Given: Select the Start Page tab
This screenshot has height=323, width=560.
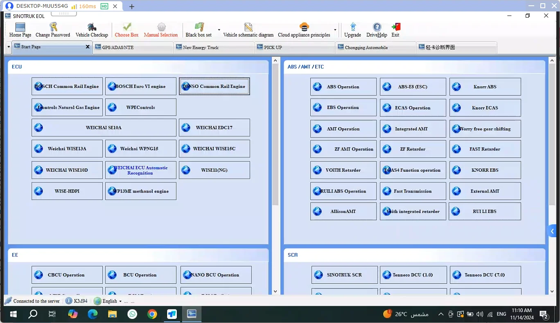Looking at the screenshot, I should point(52,47).
